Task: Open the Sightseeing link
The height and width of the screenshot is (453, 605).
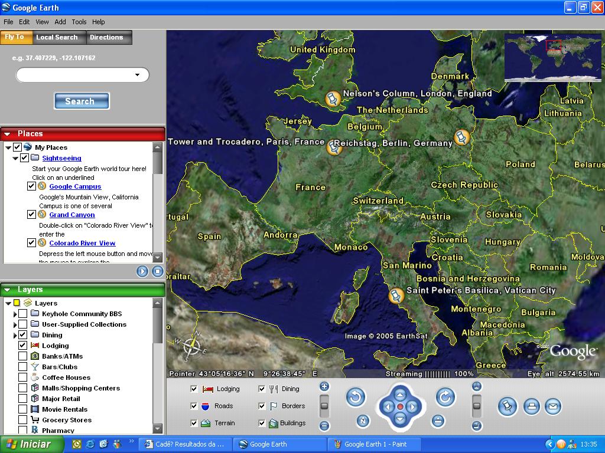Action: point(61,158)
